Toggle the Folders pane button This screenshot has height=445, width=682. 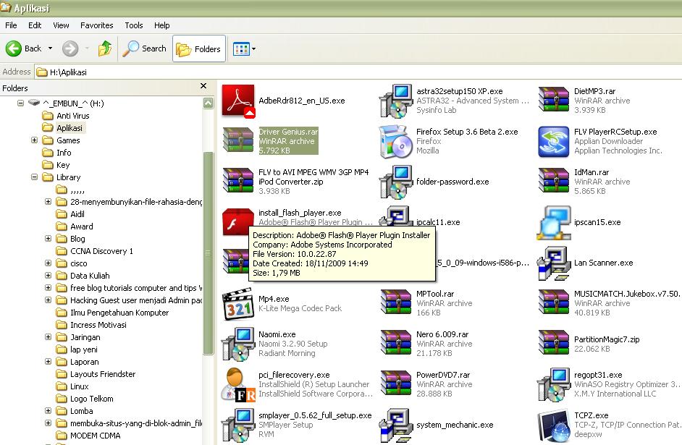point(199,48)
